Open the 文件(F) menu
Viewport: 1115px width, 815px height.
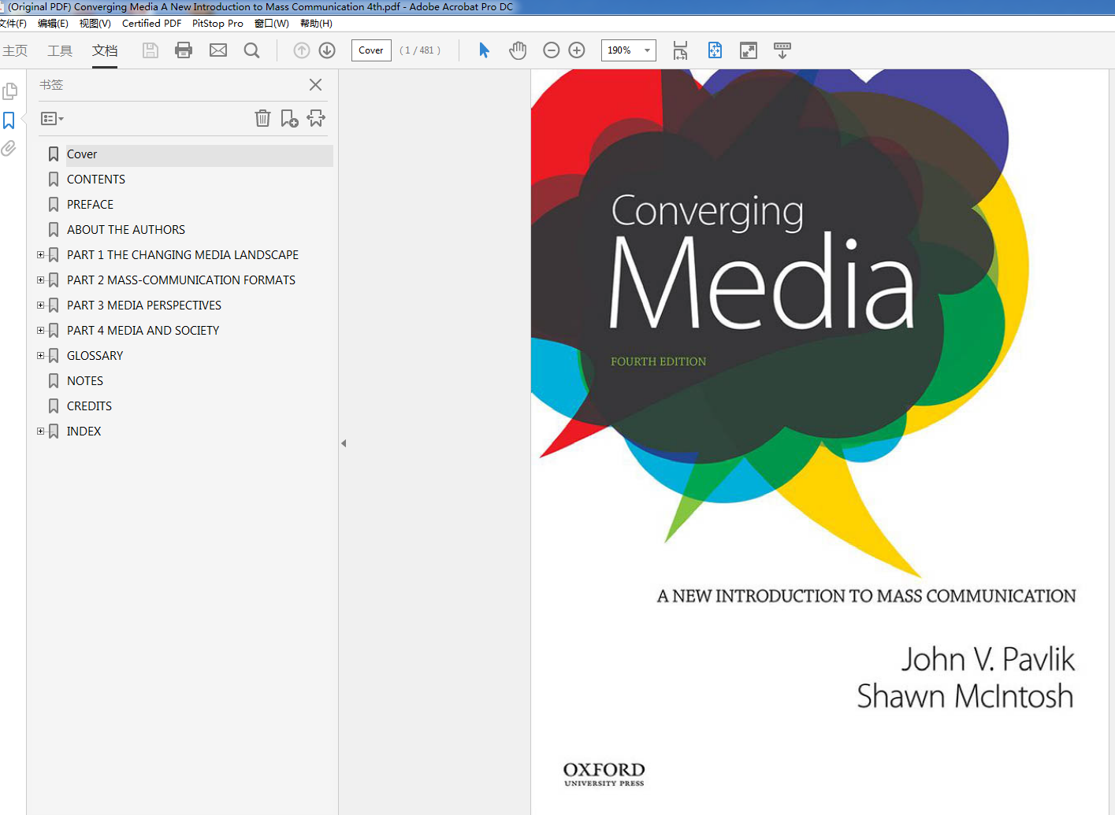(13, 24)
